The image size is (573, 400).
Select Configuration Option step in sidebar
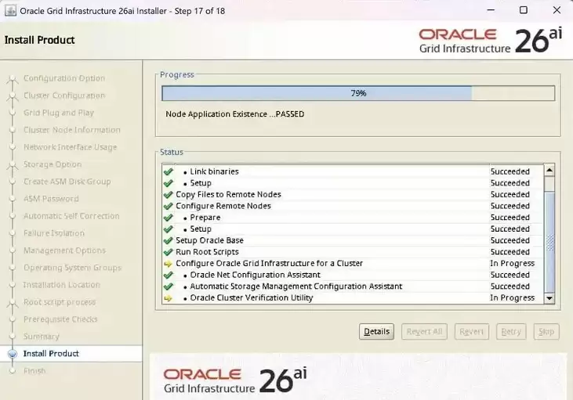coord(64,78)
